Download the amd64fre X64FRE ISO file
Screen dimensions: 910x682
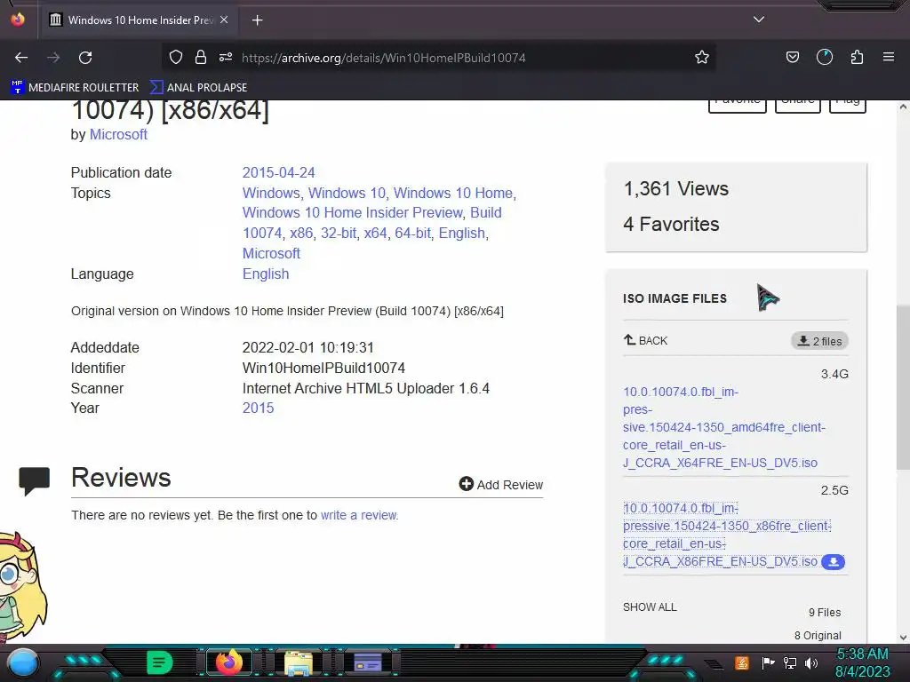tap(724, 427)
